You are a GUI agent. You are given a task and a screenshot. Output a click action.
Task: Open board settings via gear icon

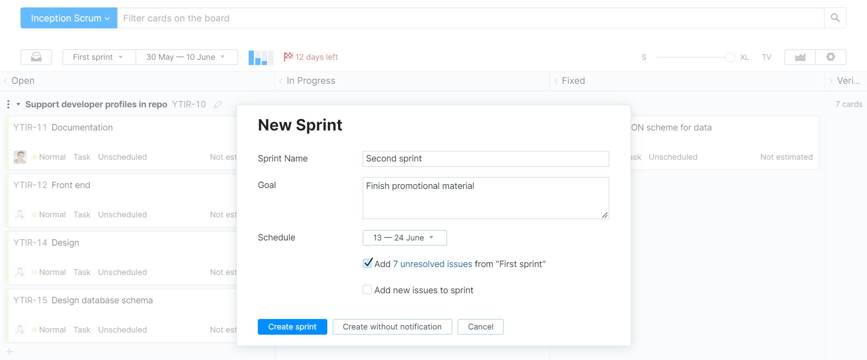(x=831, y=57)
